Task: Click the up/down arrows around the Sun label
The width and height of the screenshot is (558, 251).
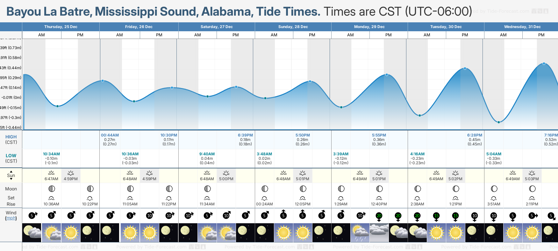Action: click(x=11, y=175)
